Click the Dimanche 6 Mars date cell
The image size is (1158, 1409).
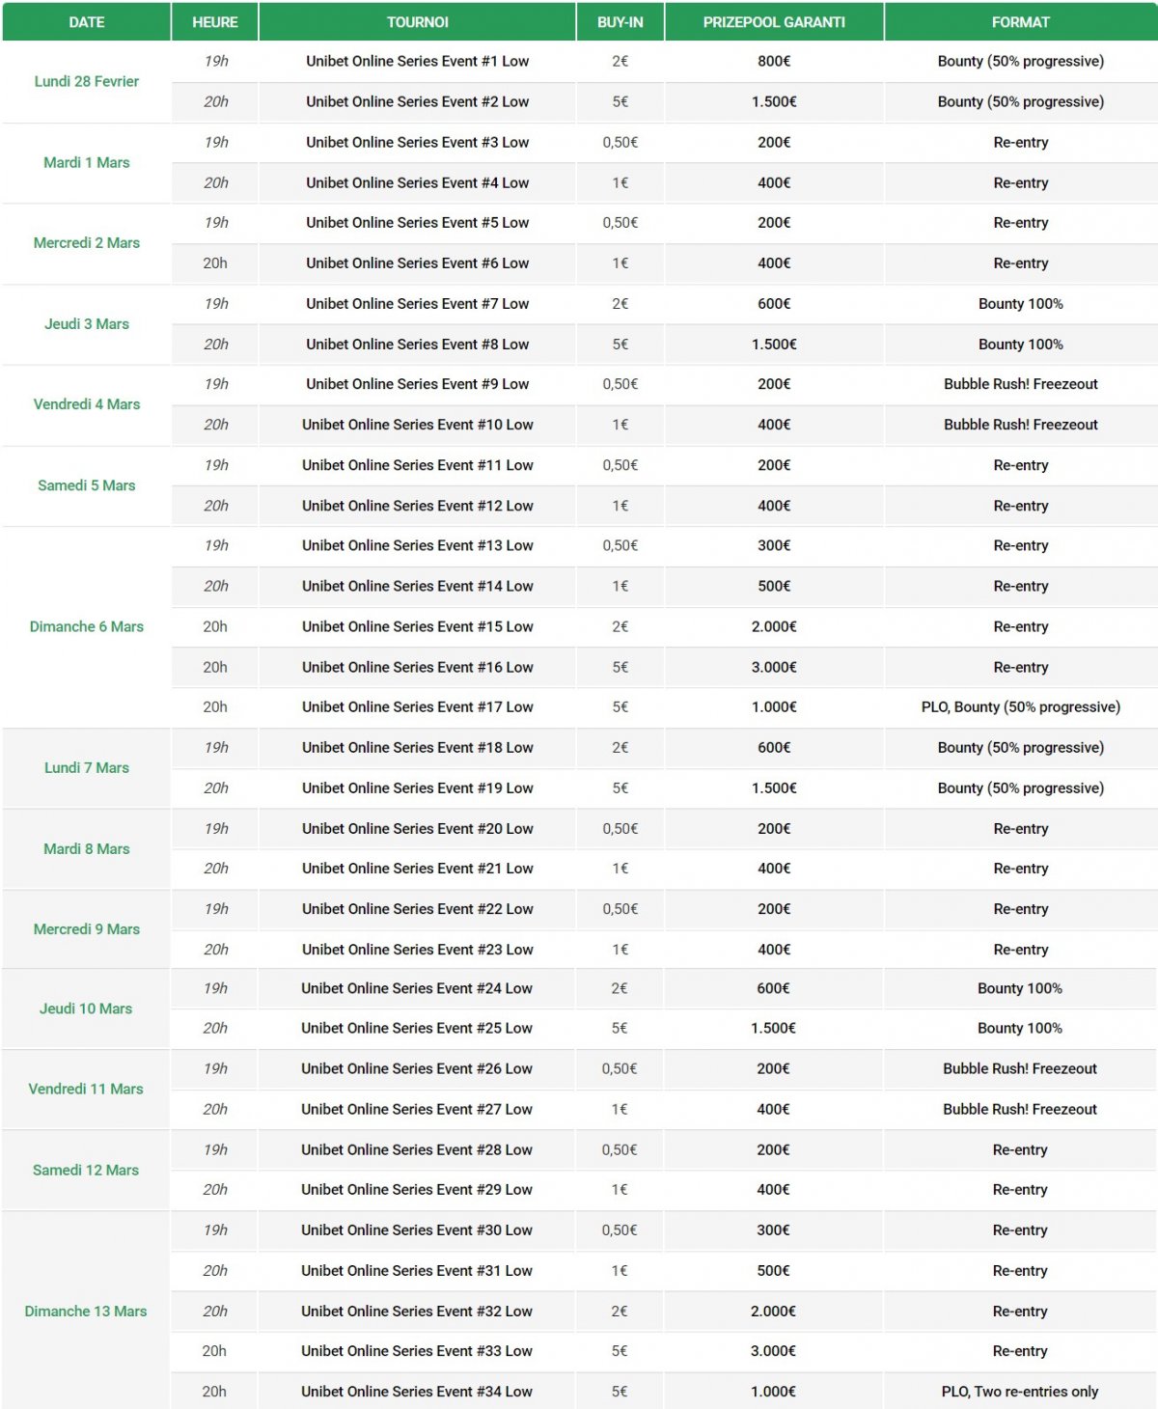pyautogui.click(x=86, y=626)
